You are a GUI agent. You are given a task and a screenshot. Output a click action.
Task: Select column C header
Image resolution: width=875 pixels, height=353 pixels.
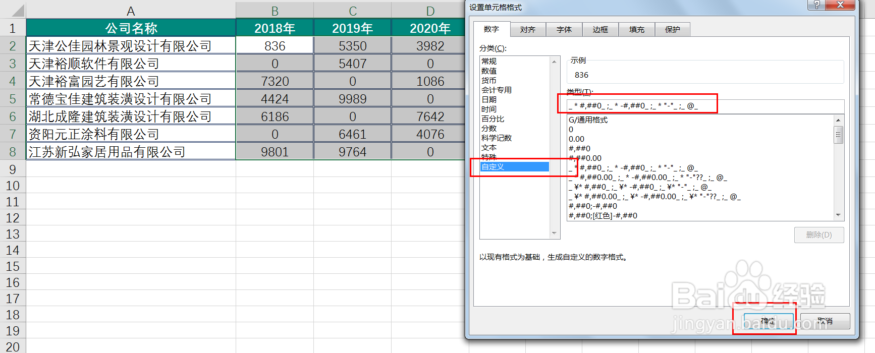click(353, 11)
